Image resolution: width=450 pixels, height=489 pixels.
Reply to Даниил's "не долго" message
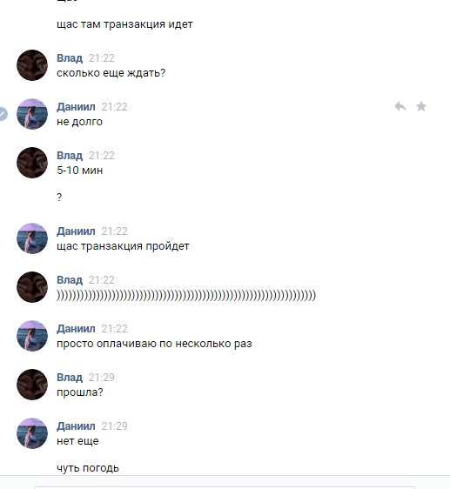[x=400, y=107]
